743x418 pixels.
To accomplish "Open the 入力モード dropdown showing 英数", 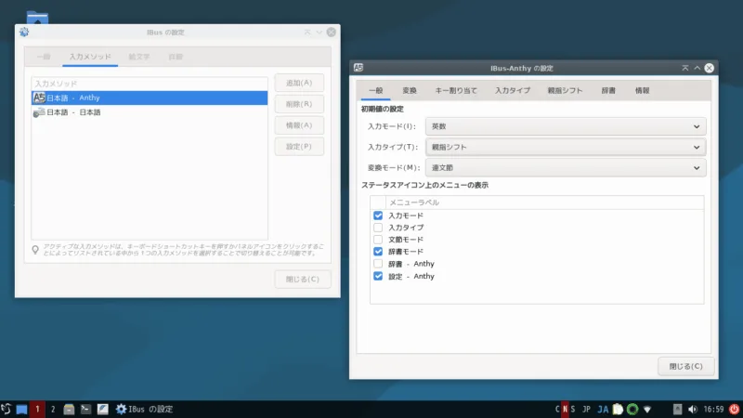I will pos(566,126).
